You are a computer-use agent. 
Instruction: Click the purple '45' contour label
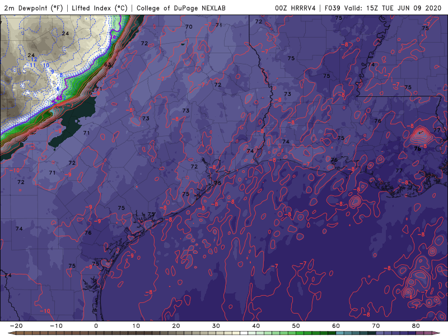coord(59,99)
